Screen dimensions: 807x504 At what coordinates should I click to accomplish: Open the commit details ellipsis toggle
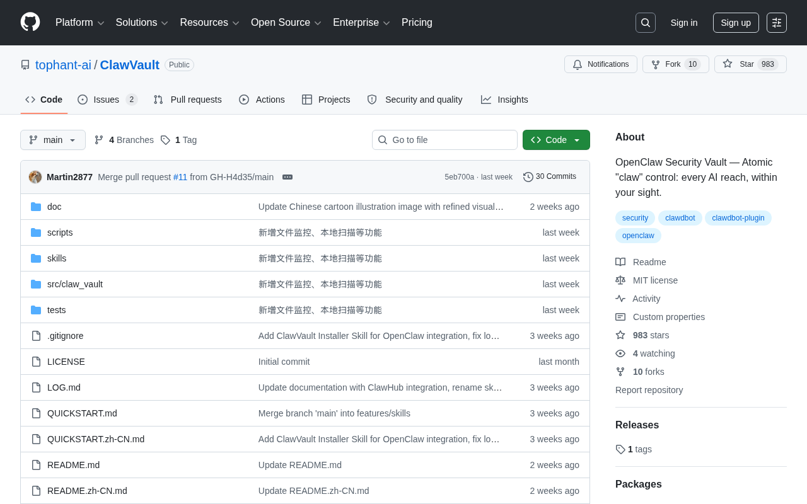287,177
